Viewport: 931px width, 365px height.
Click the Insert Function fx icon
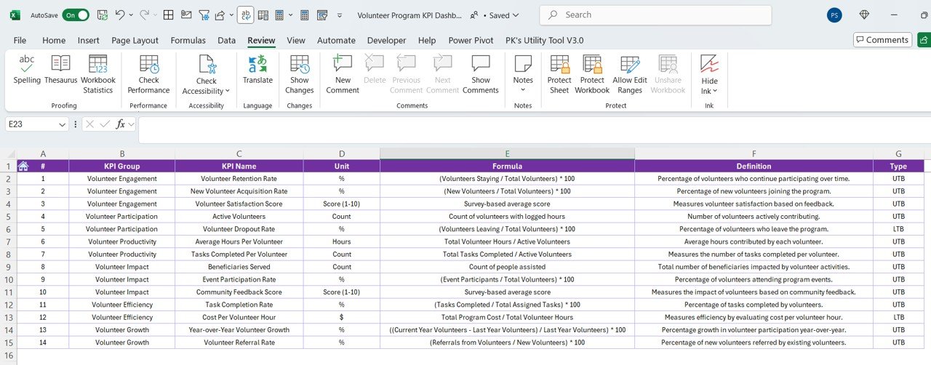pyautogui.click(x=121, y=124)
